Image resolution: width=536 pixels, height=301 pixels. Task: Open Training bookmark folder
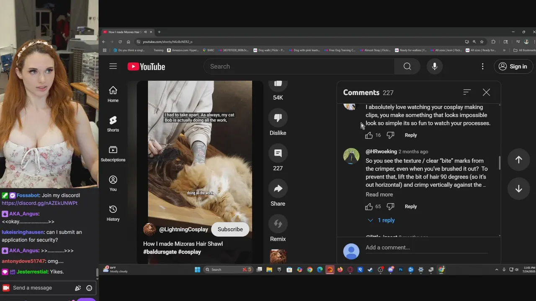click(158, 50)
